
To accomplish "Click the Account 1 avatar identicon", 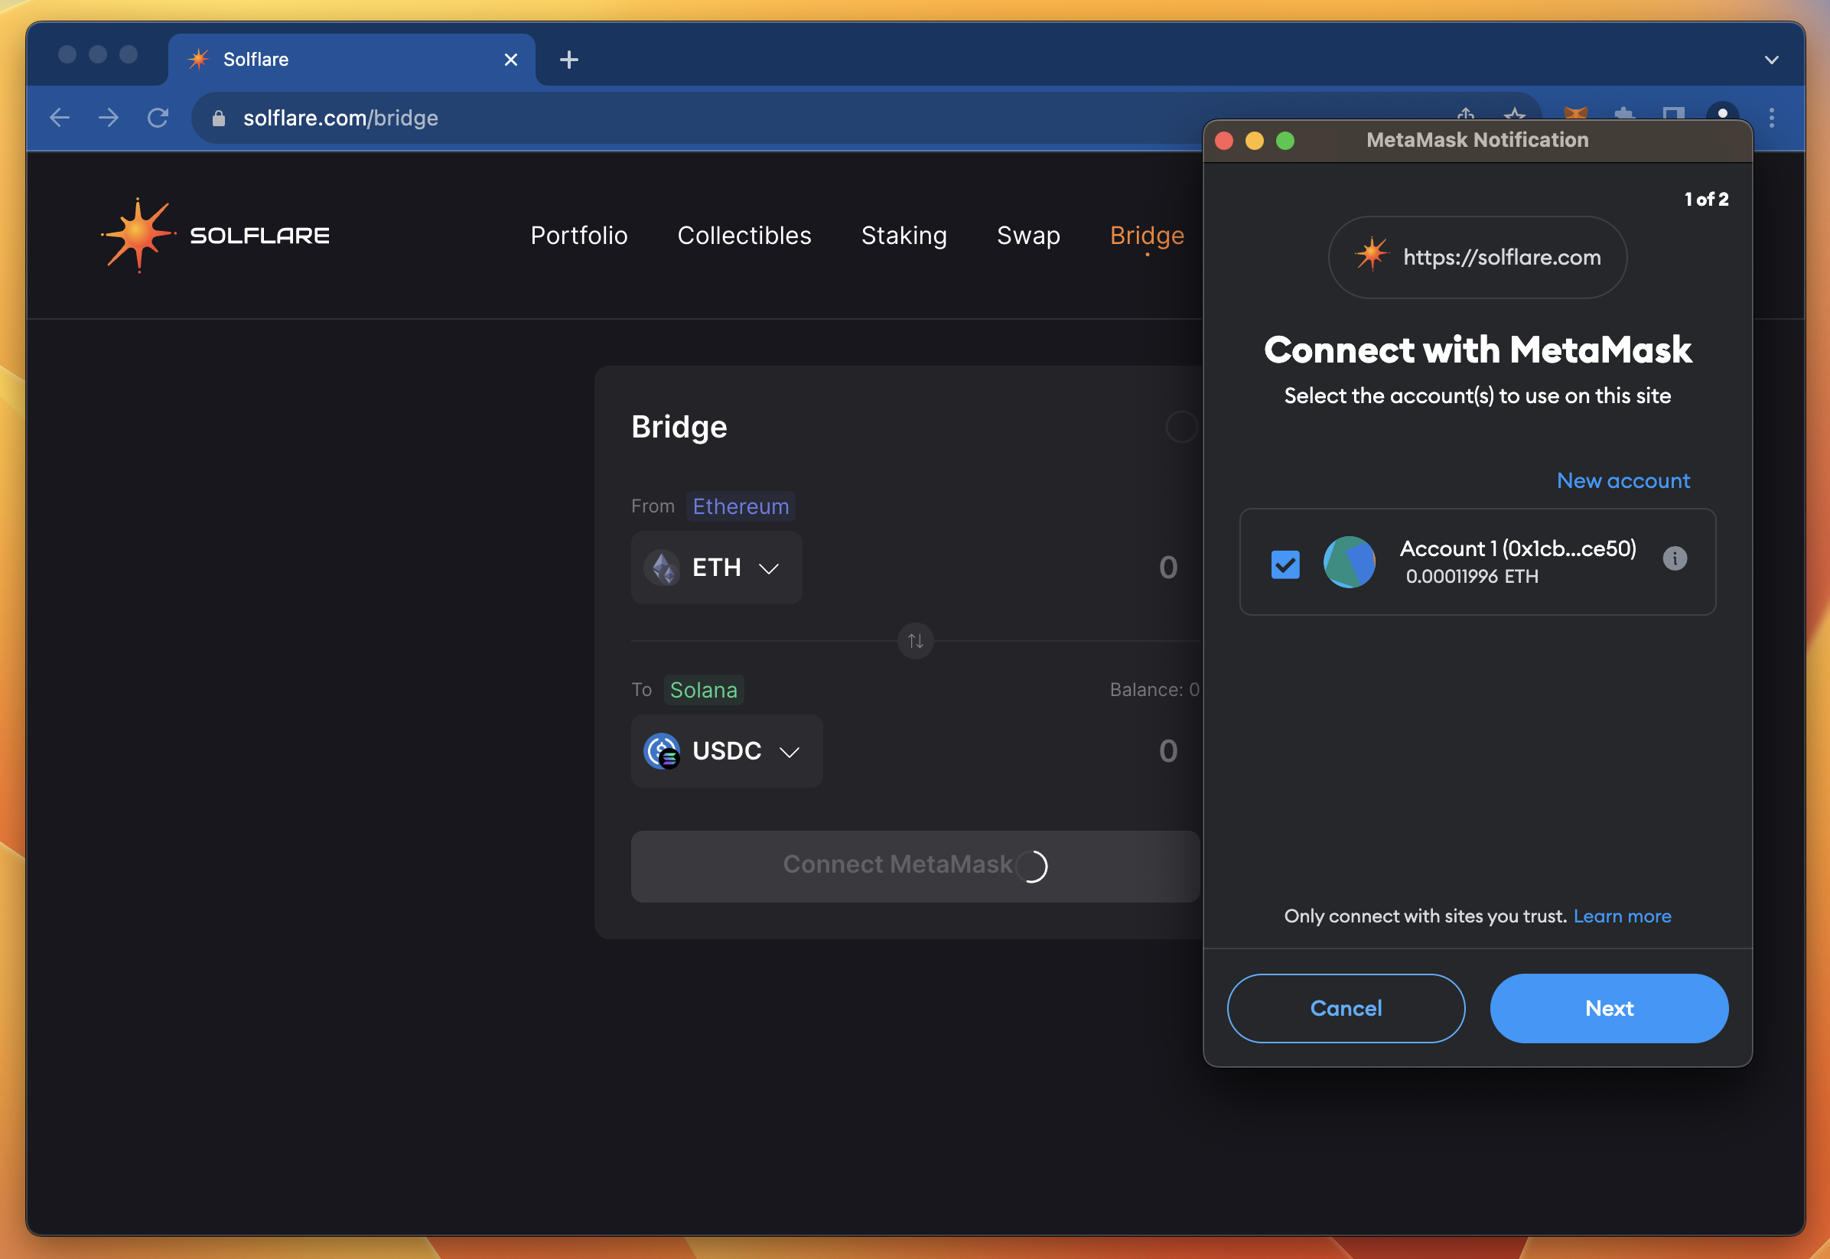I will coord(1350,561).
